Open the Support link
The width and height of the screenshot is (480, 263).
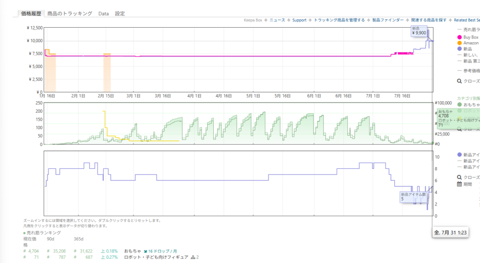pyautogui.click(x=300, y=20)
